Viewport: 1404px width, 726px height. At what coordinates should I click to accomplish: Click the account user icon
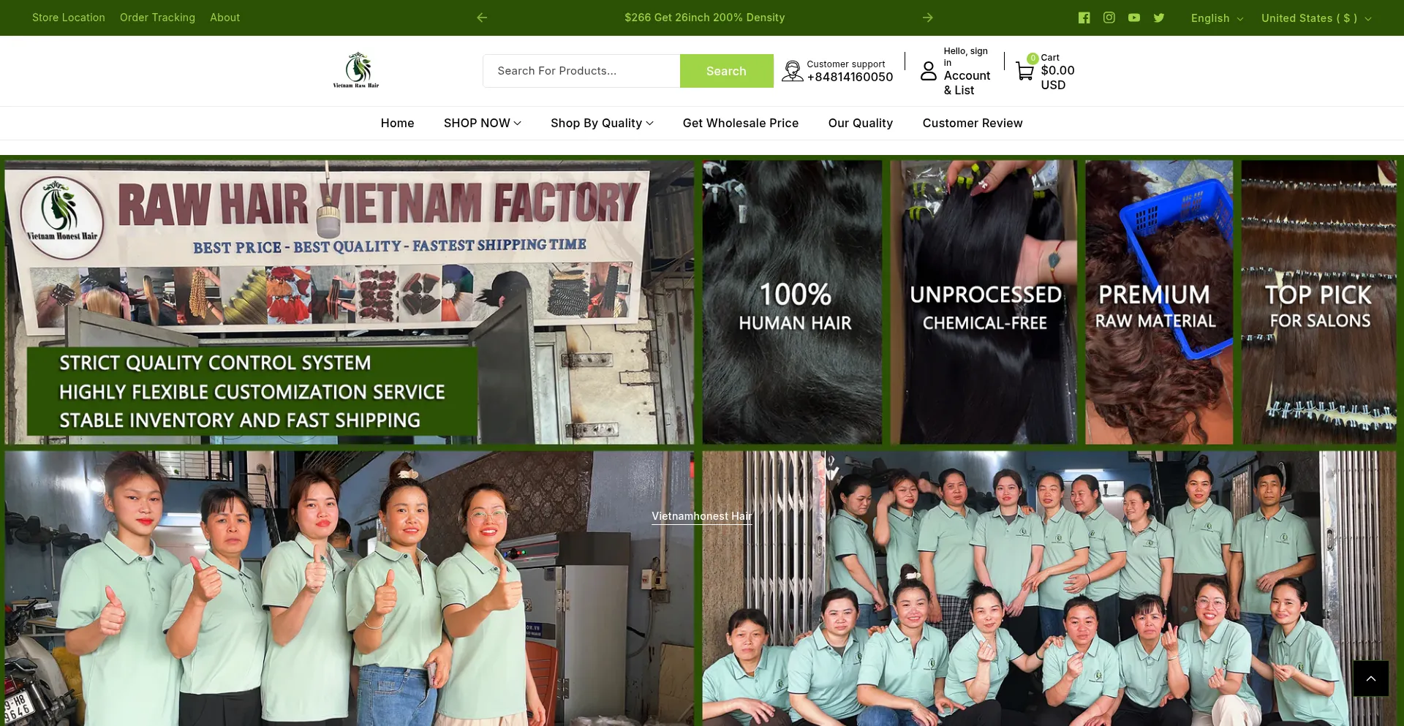(x=929, y=71)
